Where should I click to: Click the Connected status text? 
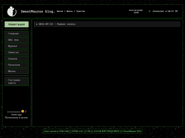point(158,11)
